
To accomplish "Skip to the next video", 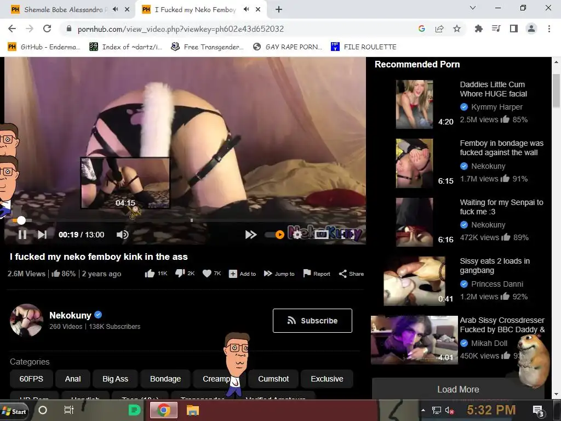I will click(x=42, y=235).
